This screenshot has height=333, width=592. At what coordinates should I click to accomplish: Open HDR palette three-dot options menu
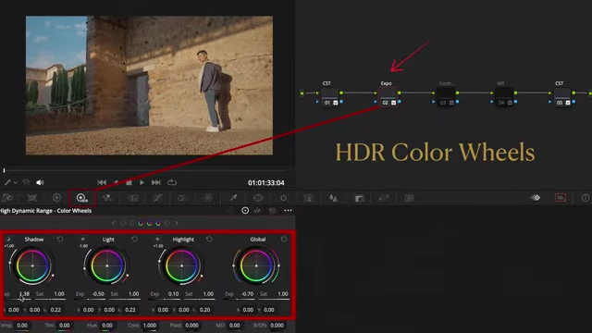click(288, 210)
